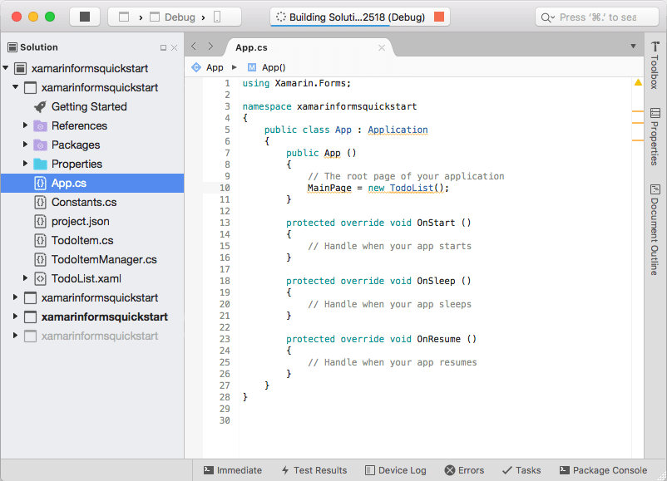This screenshot has height=481, width=667.
Task: Click line number 10 in the editor gutter
Action: tap(226, 188)
